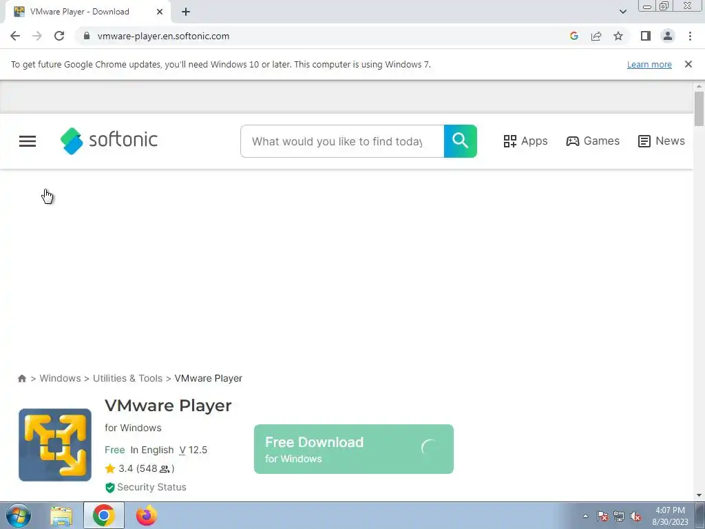This screenshot has width=705, height=529.
Task: Click the Free Download for Windows button
Action: 354,449
